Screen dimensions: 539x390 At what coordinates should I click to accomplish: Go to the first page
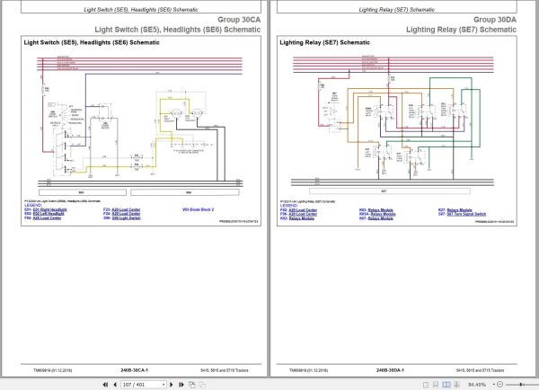point(105,385)
